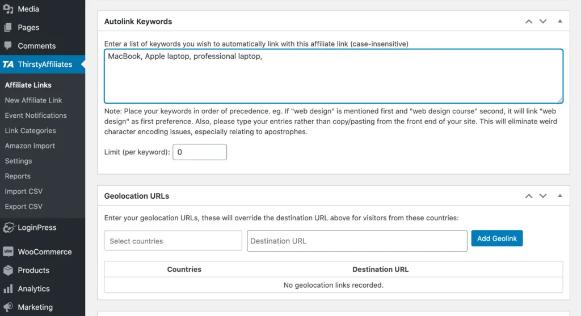The height and width of the screenshot is (316, 581).
Task: Click the ThirstyAffiliates TA logo icon
Action: [x=8, y=64]
